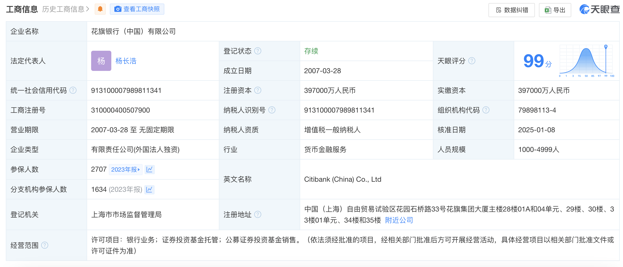This screenshot has height=267, width=623.
Task: Open trend chart icon for 分支机构参保人数
Action: (149, 189)
